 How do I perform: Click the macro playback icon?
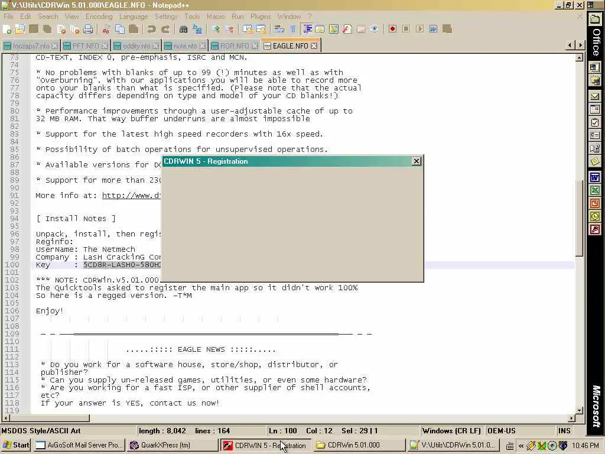(420, 30)
